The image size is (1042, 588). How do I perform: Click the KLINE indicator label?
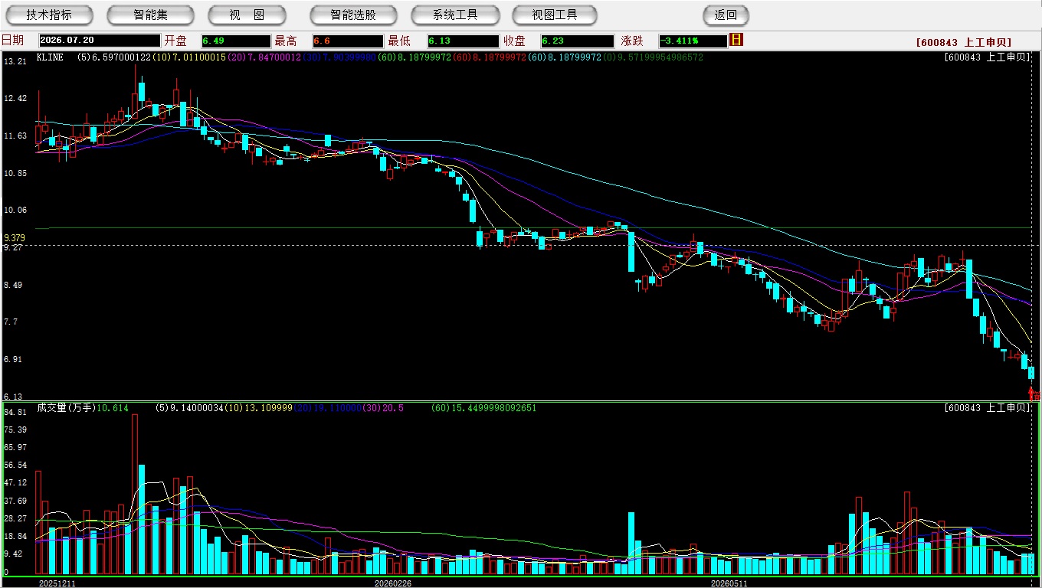pos(50,57)
